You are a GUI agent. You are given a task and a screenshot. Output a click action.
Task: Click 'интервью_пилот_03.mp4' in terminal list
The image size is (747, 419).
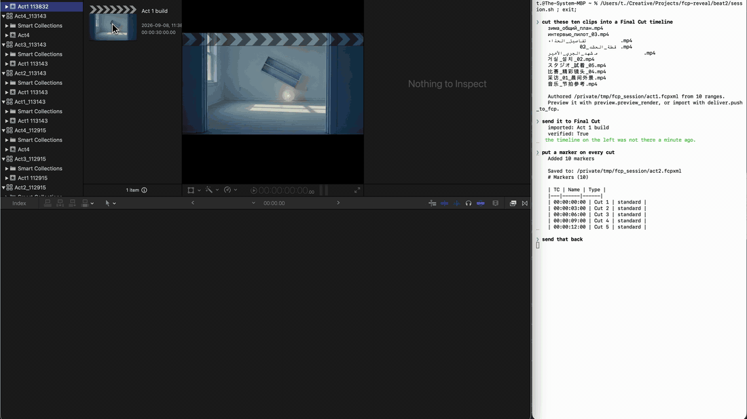[578, 35]
